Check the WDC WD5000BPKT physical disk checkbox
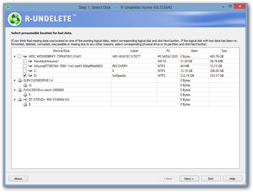The image size is (253, 192). 19,56
